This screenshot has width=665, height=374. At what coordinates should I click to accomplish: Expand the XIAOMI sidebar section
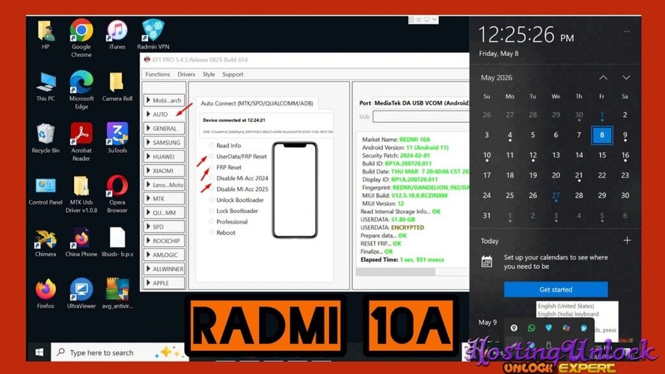(164, 171)
